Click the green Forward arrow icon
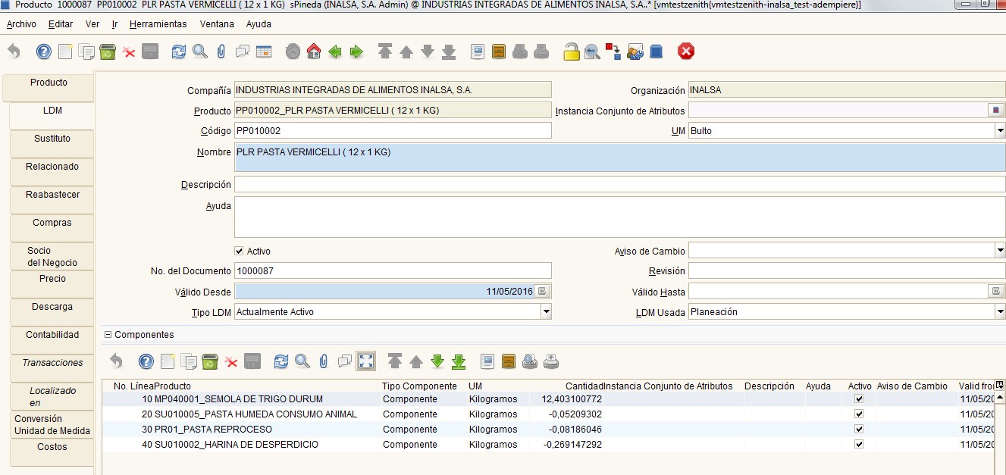 tap(356, 52)
